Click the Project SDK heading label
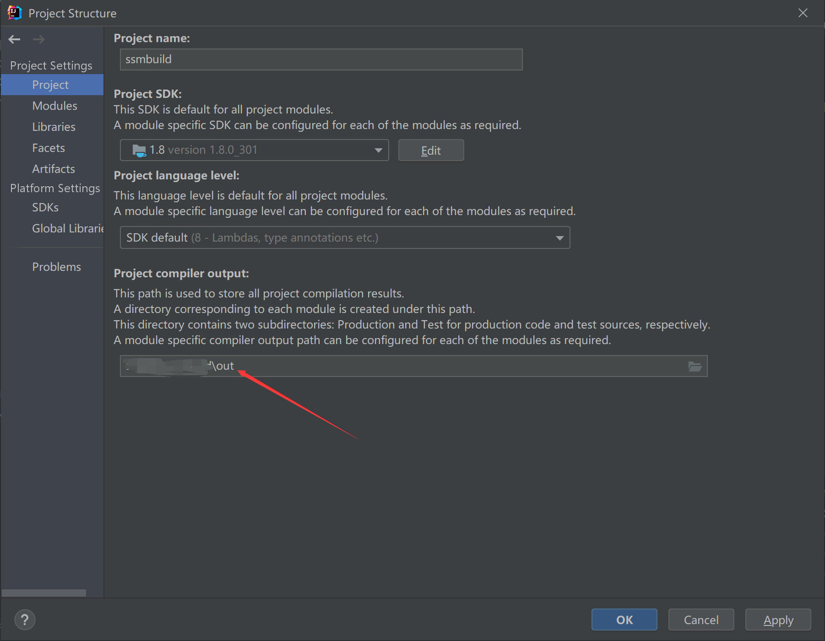 coord(147,94)
